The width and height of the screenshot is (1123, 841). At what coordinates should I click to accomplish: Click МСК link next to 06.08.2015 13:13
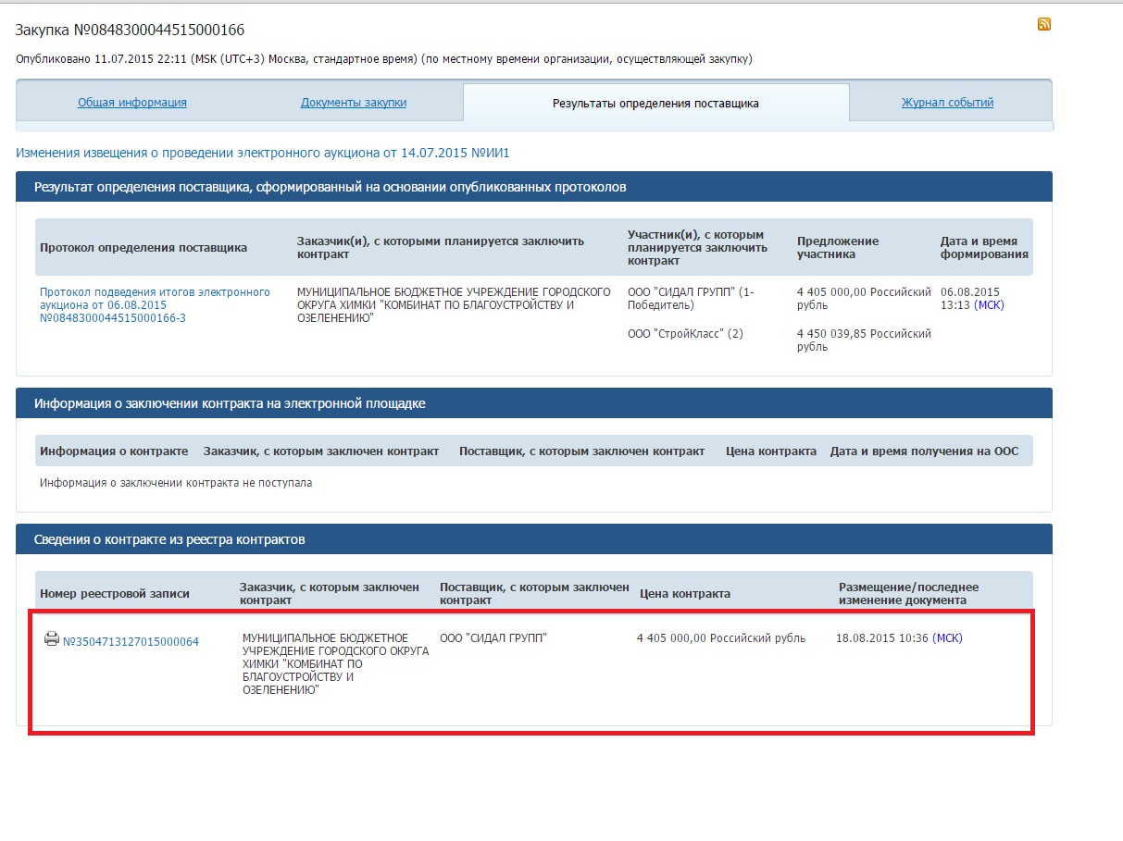pos(989,304)
